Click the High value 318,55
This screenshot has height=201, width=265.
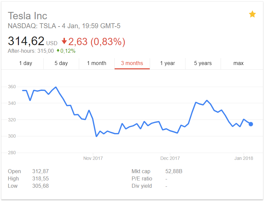[40, 179]
